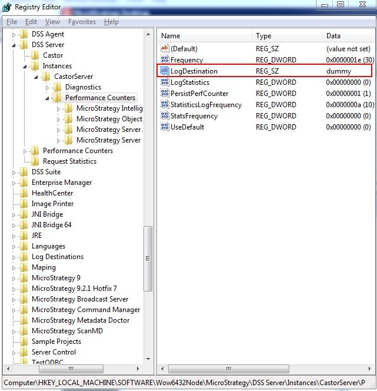The image size is (377, 391).
Task: Open the Favorites menu
Action: (x=82, y=22)
